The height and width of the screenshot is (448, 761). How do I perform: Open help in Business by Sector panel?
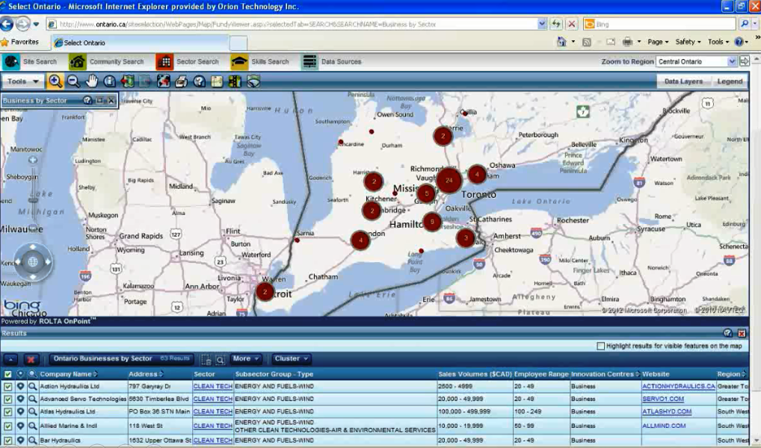click(87, 100)
